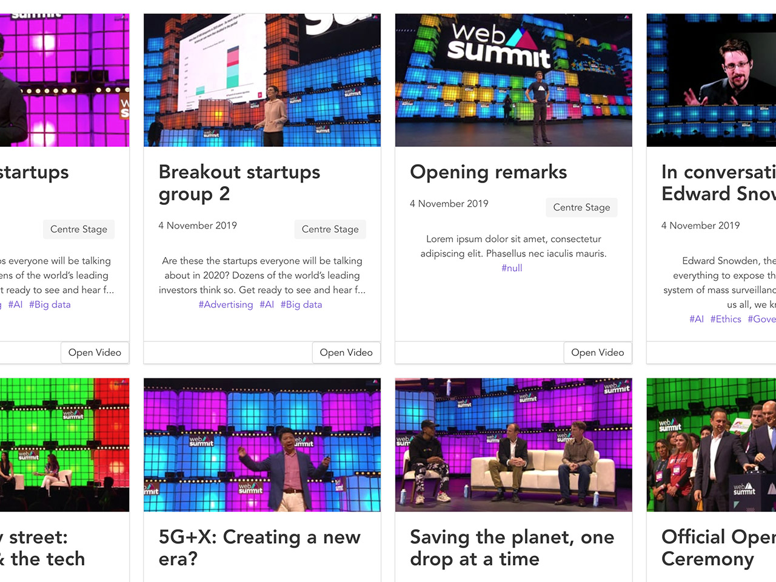The width and height of the screenshot is (776, 582).
Task: Open Video on Breakout startups group 2 card
Action: click(346, 352)
